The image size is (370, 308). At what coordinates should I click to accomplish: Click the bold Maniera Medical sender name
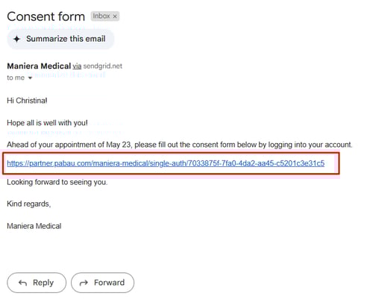pyautogui.click(x=39, y=66)
